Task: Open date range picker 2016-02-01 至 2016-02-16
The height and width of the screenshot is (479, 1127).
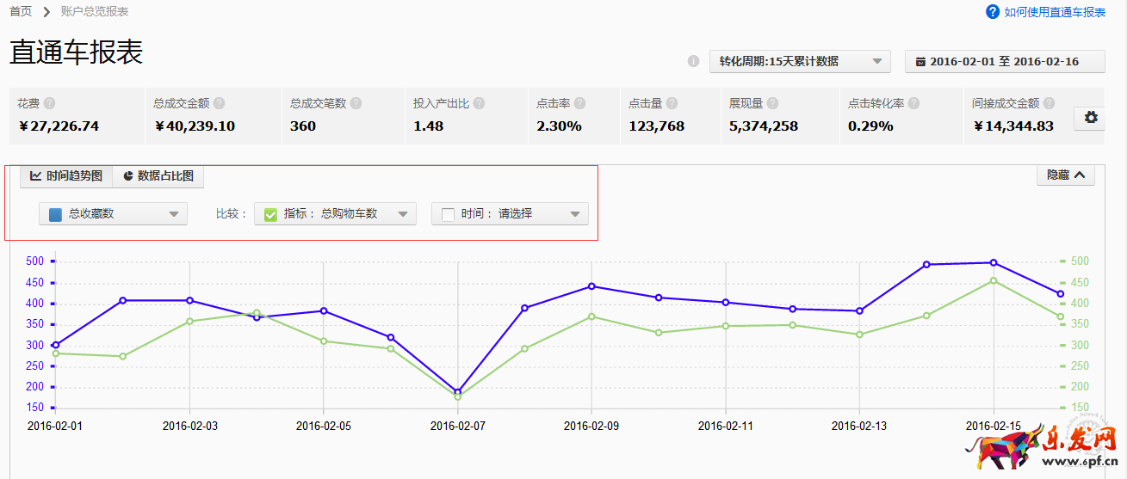Action: pos(1004,61)
